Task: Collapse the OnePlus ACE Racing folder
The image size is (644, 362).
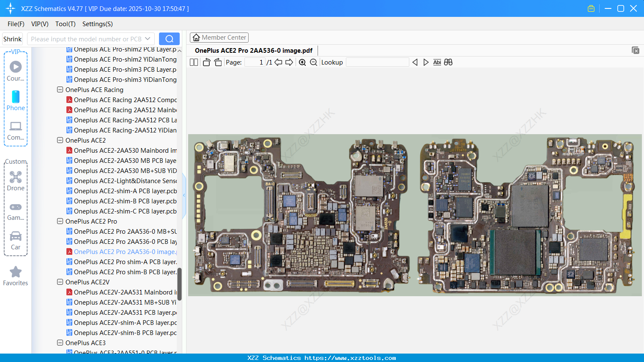Action: 60,89
